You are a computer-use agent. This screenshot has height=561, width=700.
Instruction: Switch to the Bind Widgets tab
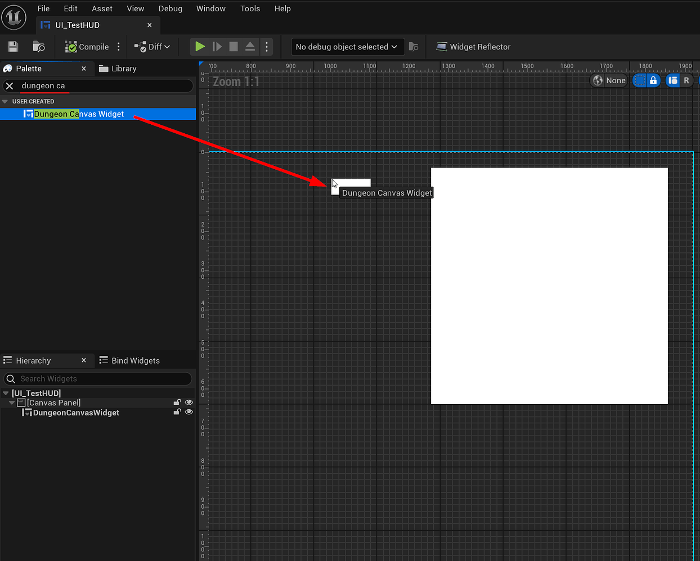130,360
